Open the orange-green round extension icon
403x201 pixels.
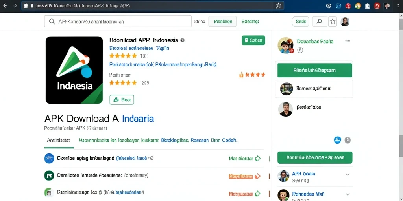click(x=358, y=6)
